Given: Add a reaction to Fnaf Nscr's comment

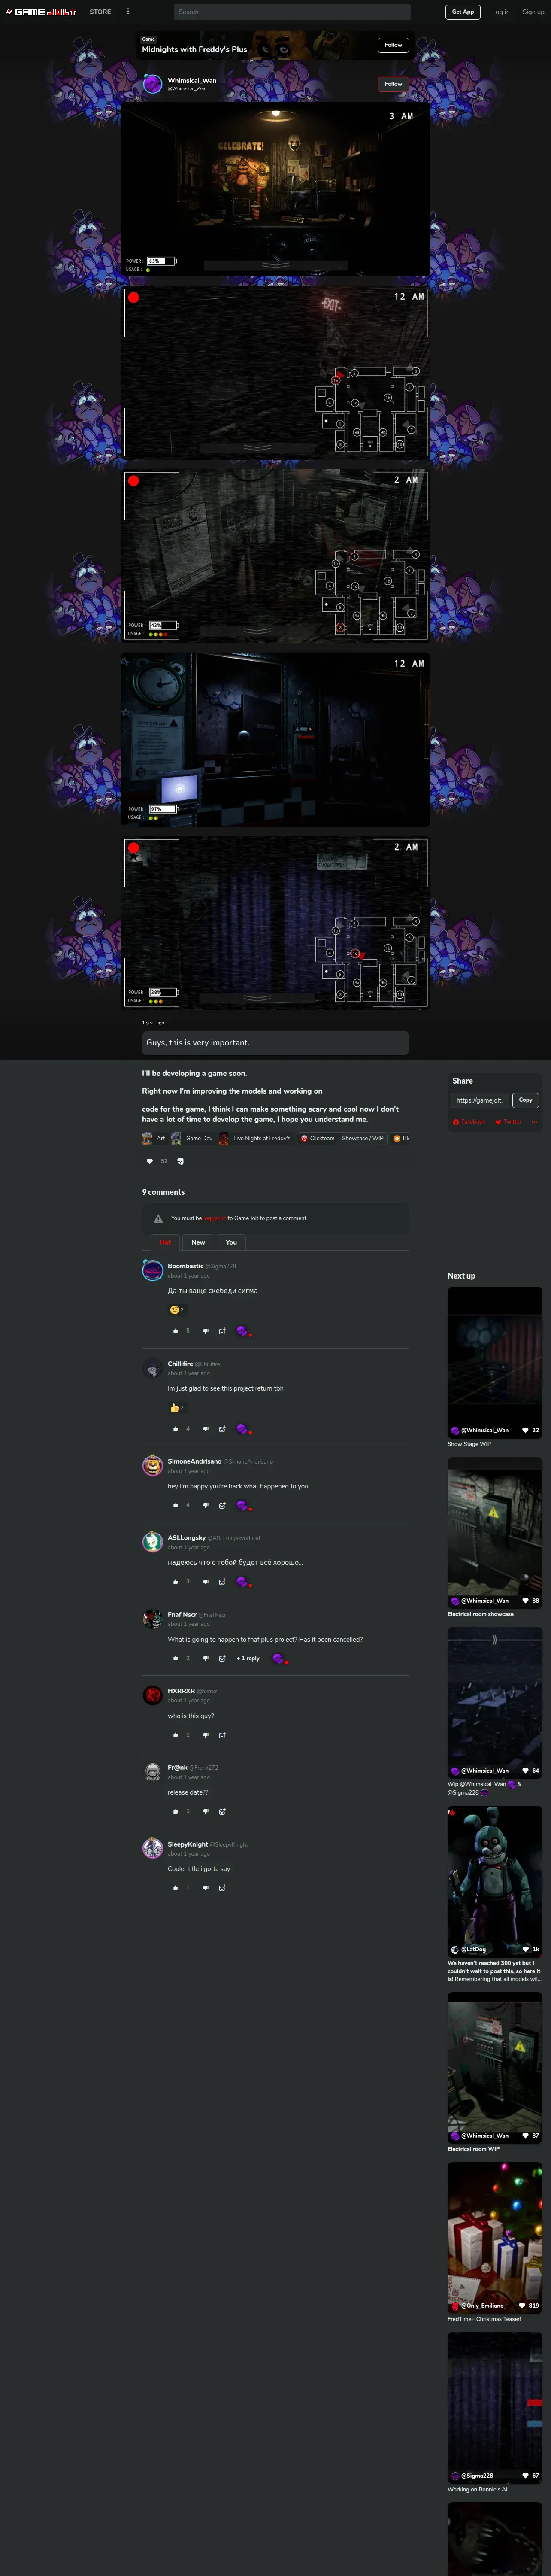Looking at the screenshot, I should (222, 1658).
